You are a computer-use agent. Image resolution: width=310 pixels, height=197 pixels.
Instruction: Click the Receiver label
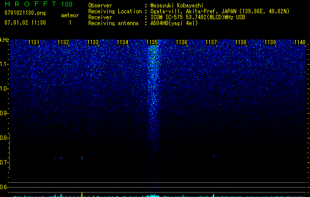pos(100,17)
